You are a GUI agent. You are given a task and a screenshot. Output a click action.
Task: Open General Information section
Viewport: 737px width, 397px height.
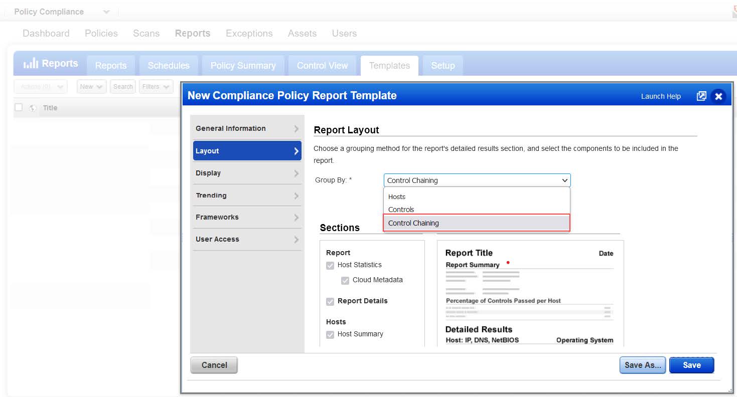(247, 128)
